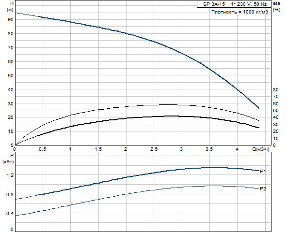Click the P1 power curve label

coord(263,172)
